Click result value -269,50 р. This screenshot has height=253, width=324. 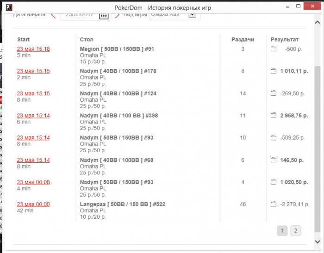(293, 93)
